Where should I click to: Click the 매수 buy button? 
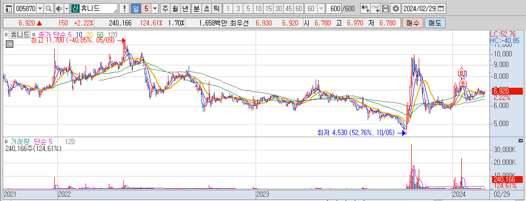(x=413, y=23)
